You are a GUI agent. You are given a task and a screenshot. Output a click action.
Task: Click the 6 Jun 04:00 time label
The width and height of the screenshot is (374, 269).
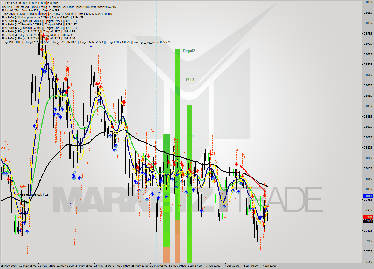pos(251,266)
